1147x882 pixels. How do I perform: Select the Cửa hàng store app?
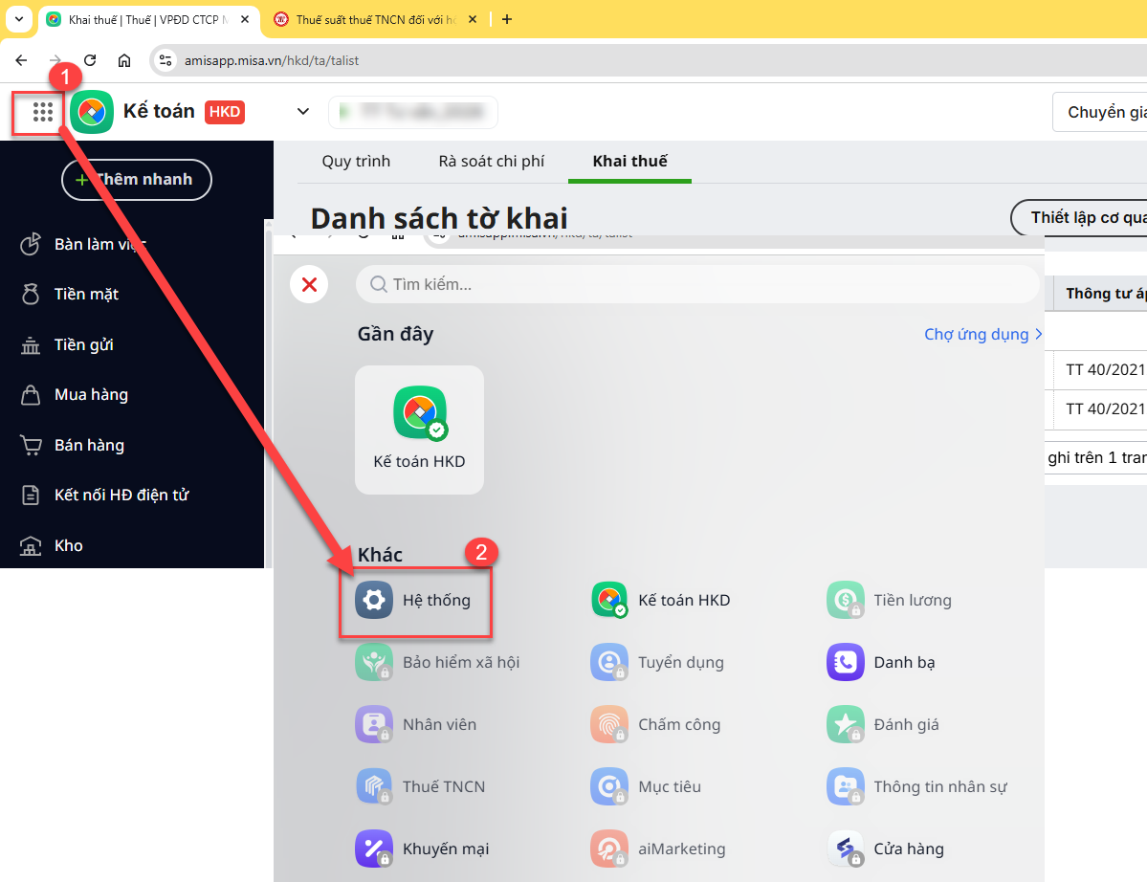[x=885, y=849]
